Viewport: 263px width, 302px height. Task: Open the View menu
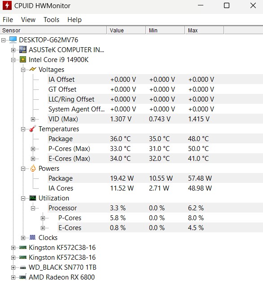pyautogui.click(x=28, y=20)
